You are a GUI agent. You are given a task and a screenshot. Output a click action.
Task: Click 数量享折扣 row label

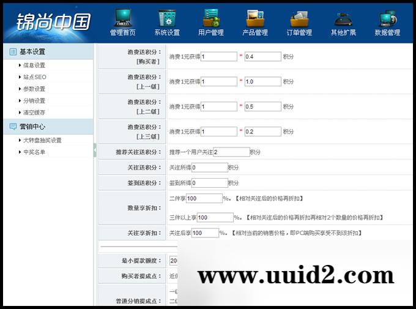(x=144, y=208)
